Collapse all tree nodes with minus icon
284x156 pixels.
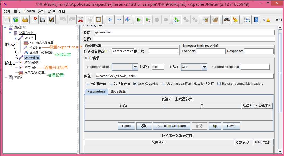119,19
